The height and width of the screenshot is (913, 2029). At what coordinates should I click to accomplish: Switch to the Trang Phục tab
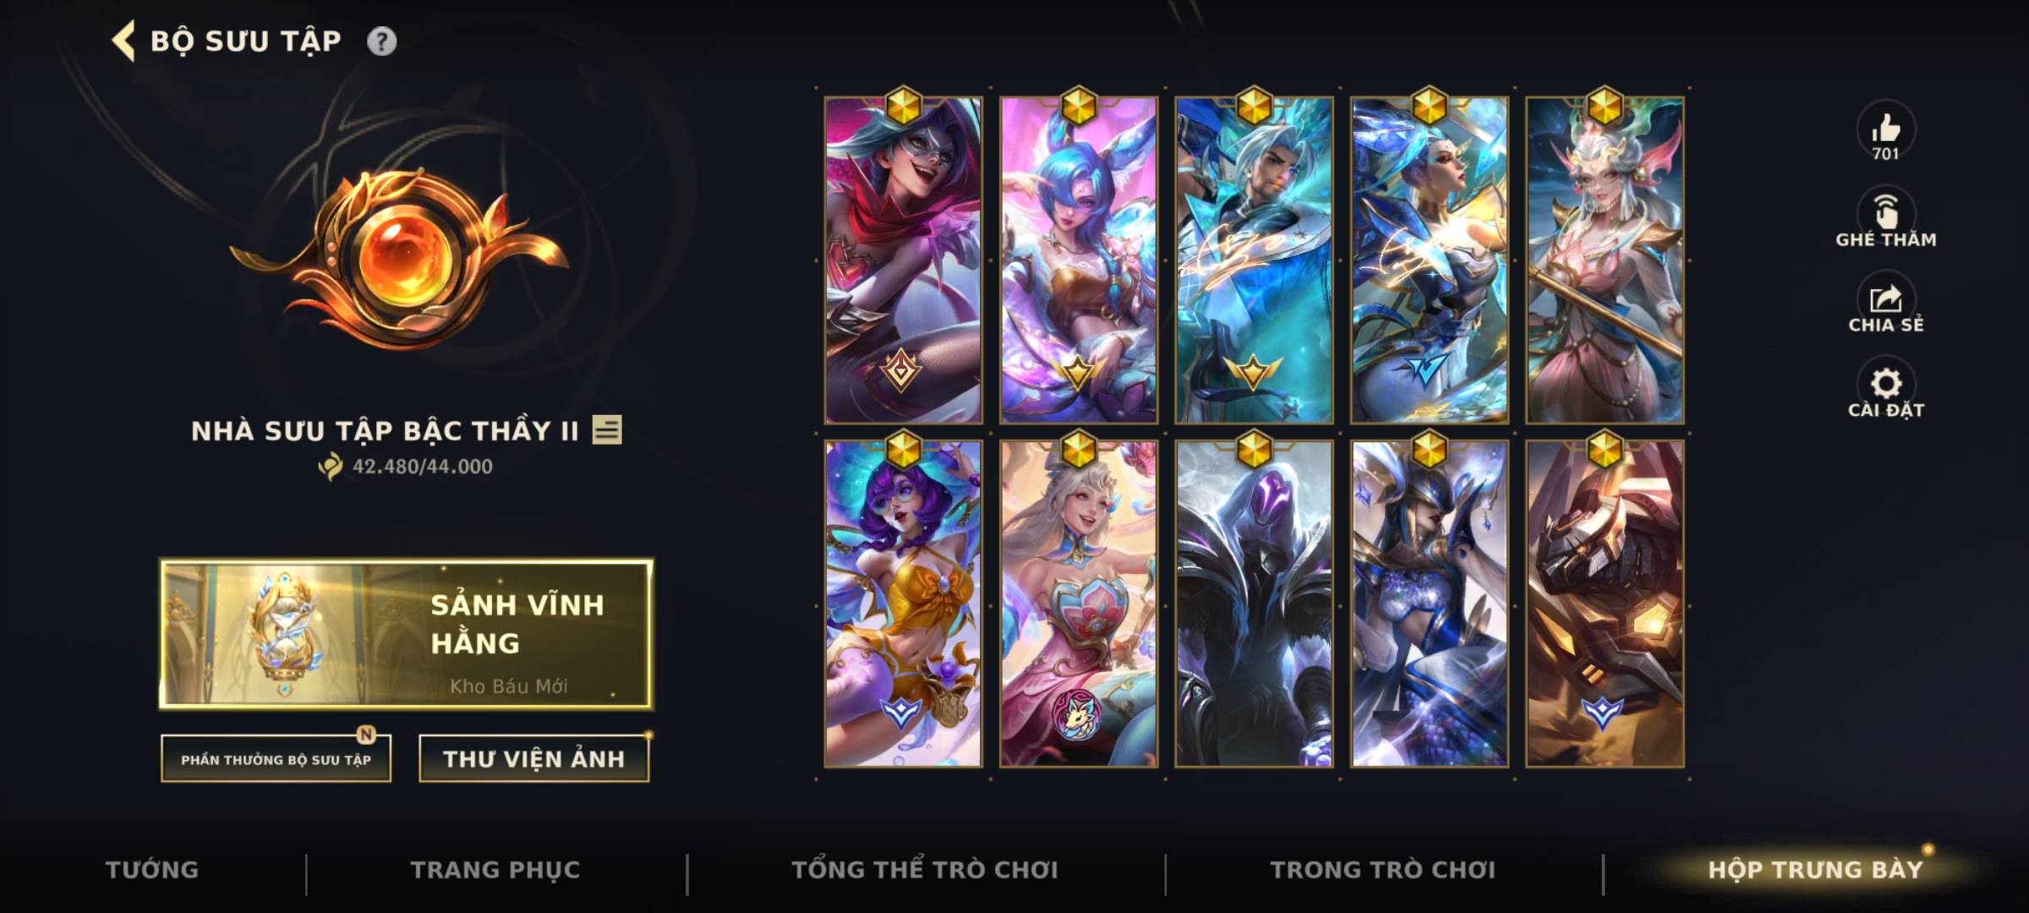[495, 870]
